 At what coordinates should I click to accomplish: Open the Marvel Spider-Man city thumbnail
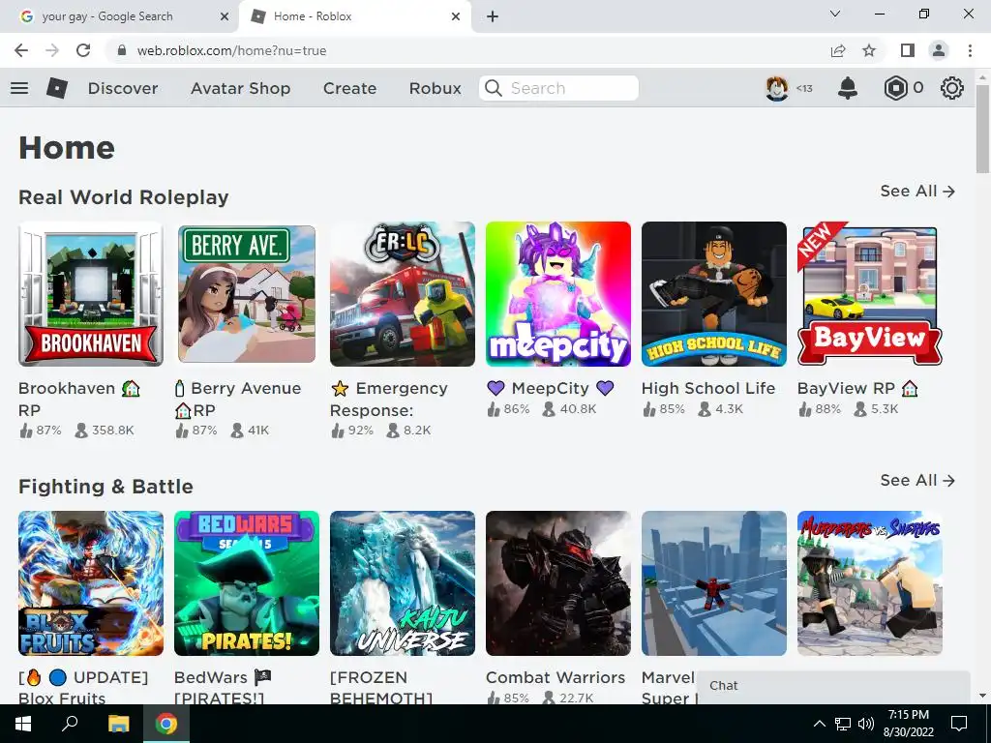click(x=714, y=583)
